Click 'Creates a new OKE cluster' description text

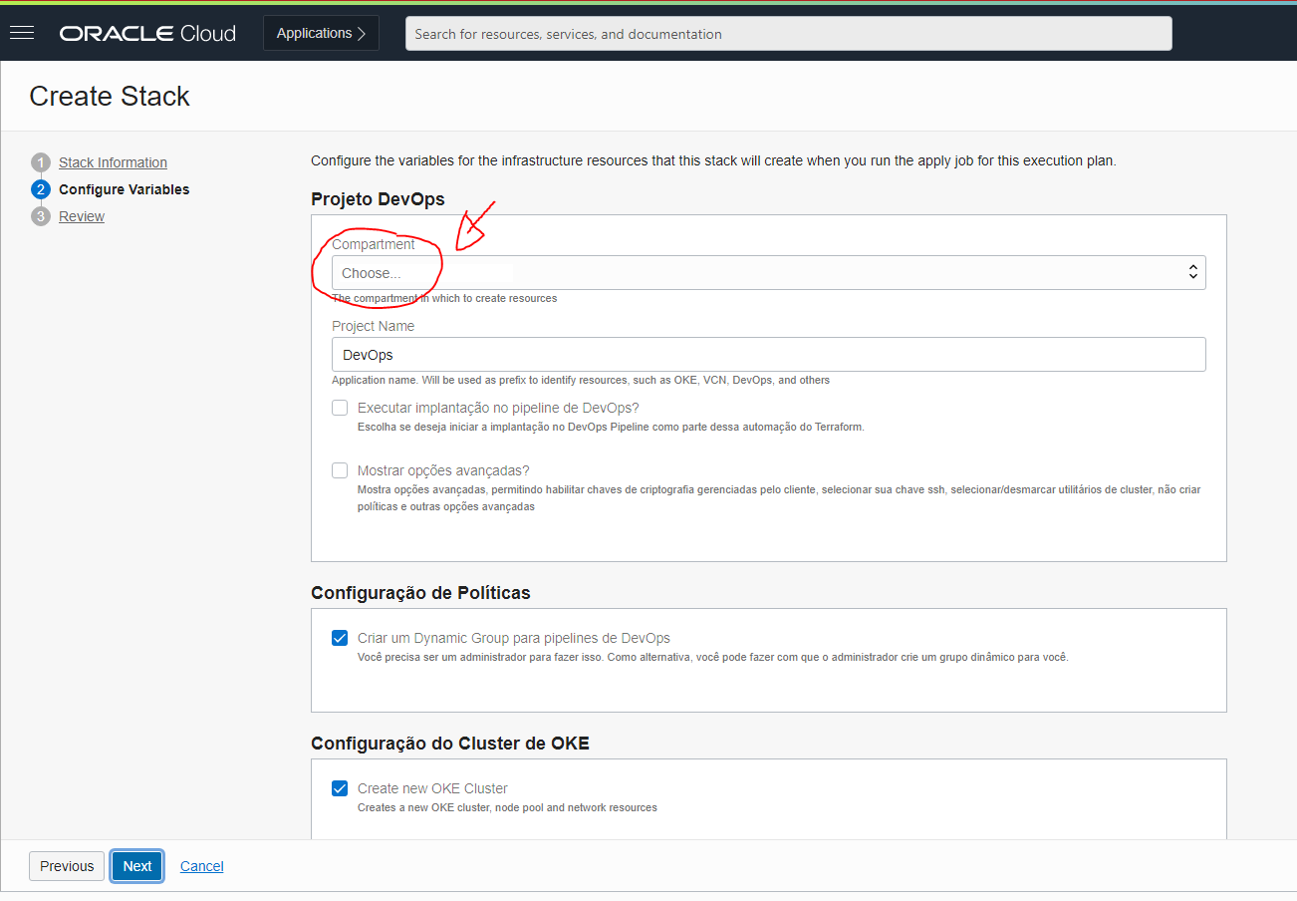click(507, 807)
